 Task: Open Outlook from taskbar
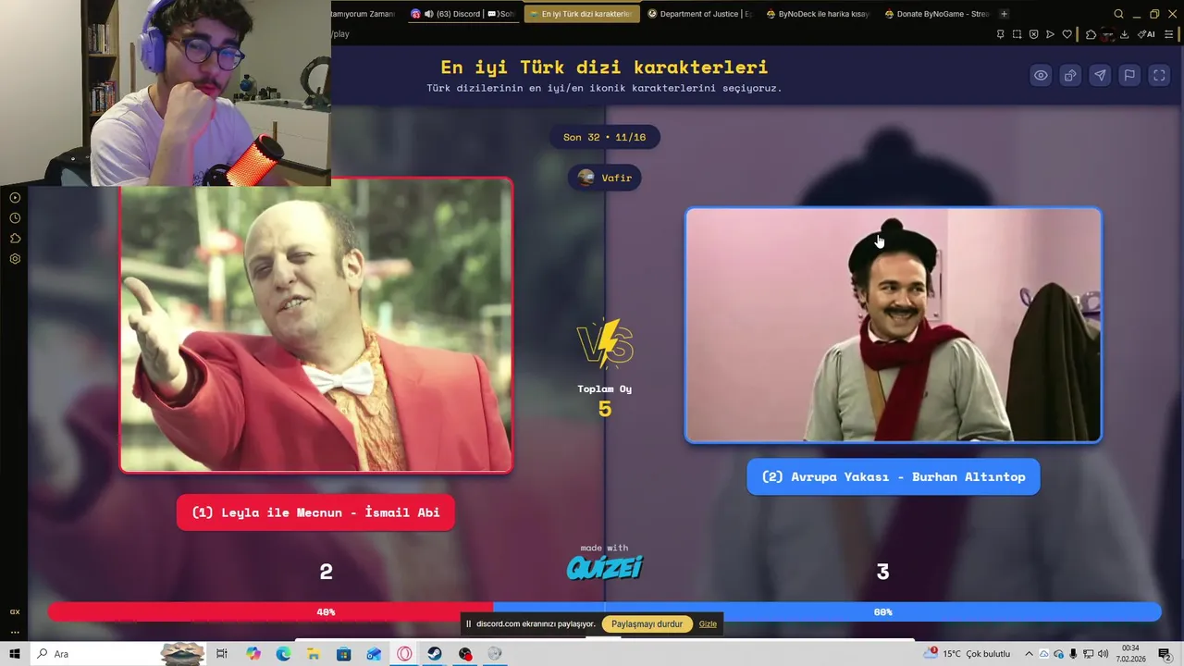[x=374, y=654]
